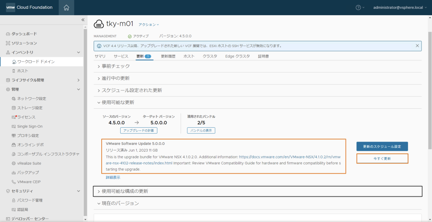Click the home icon in header
The height and width of the screenshot is (222, 432).
pyautogui.click(x=66, y=8)
